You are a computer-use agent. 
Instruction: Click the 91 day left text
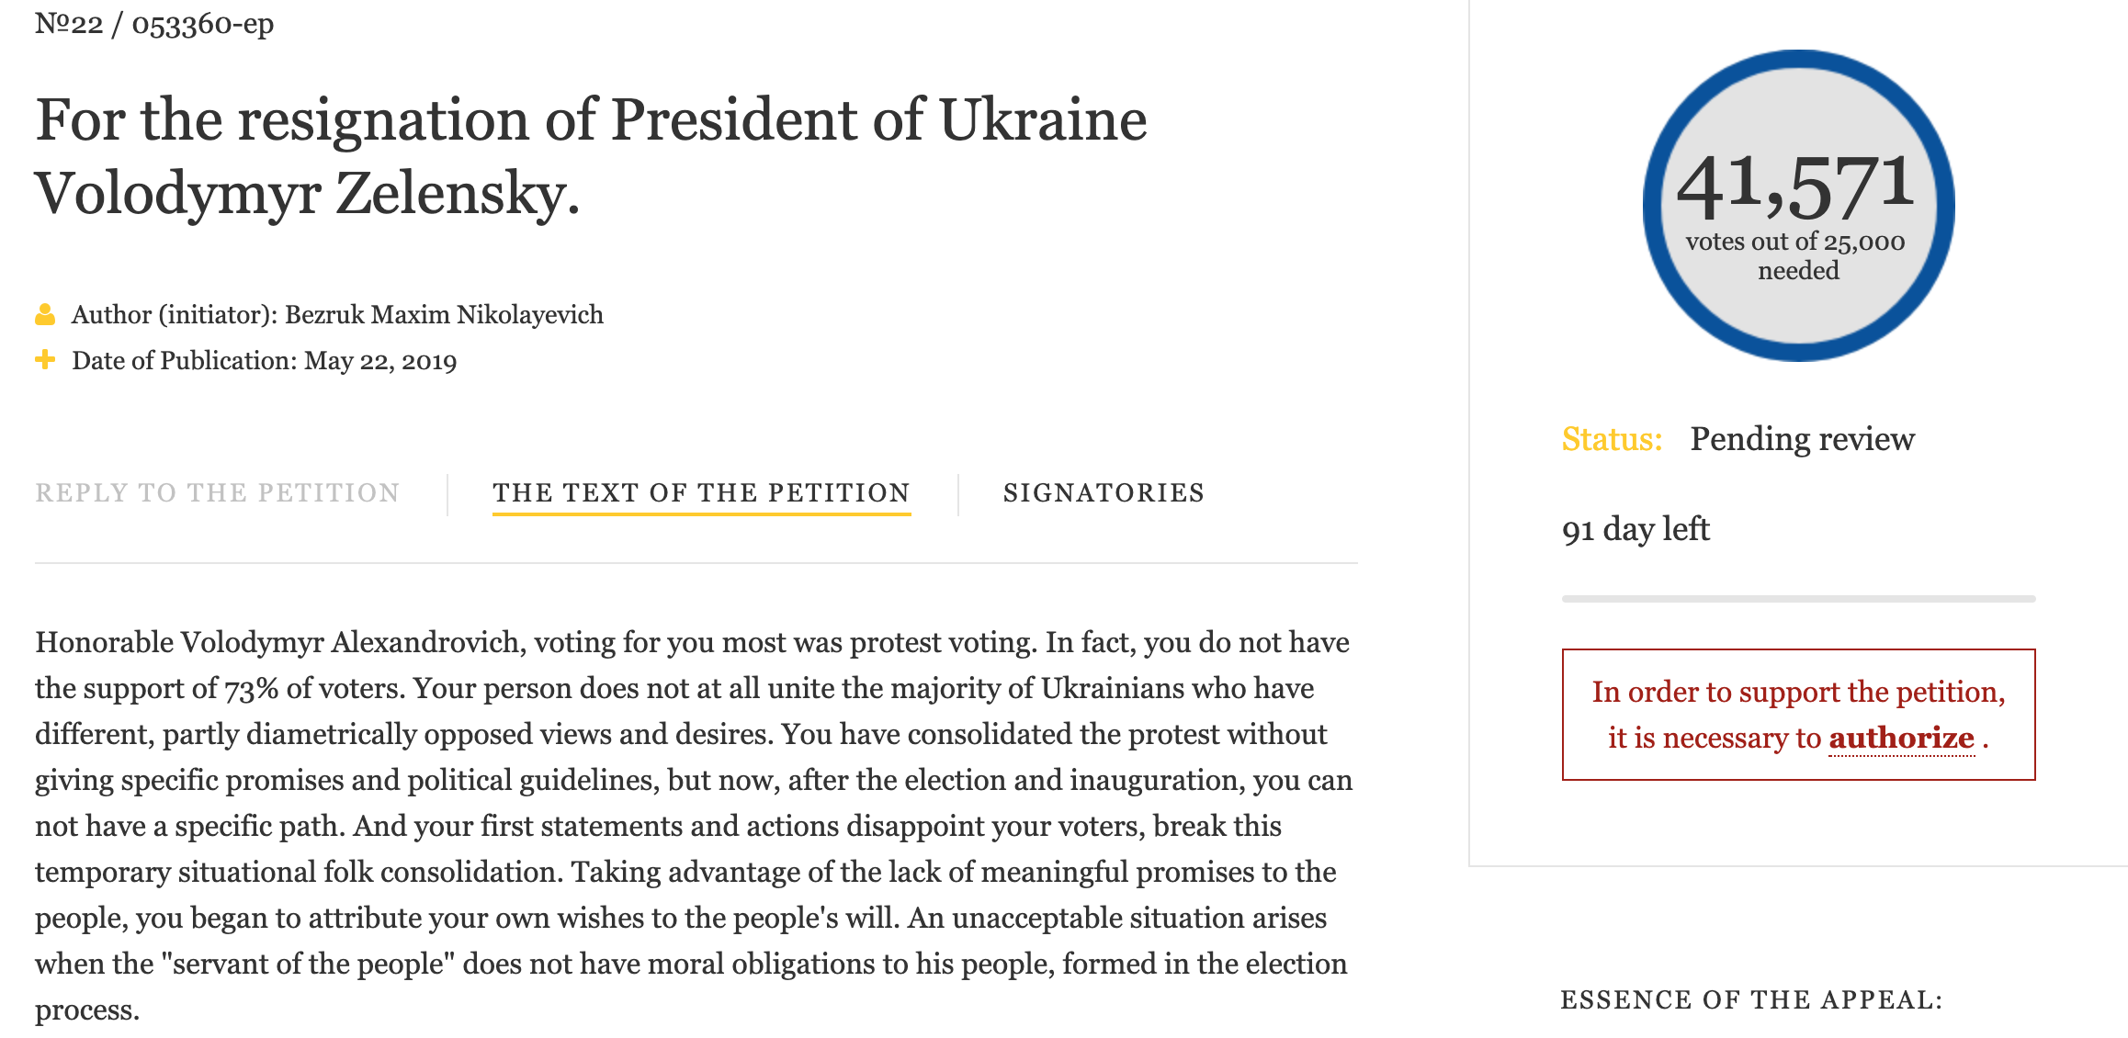pyautogui.click(x=1636, y=530)
